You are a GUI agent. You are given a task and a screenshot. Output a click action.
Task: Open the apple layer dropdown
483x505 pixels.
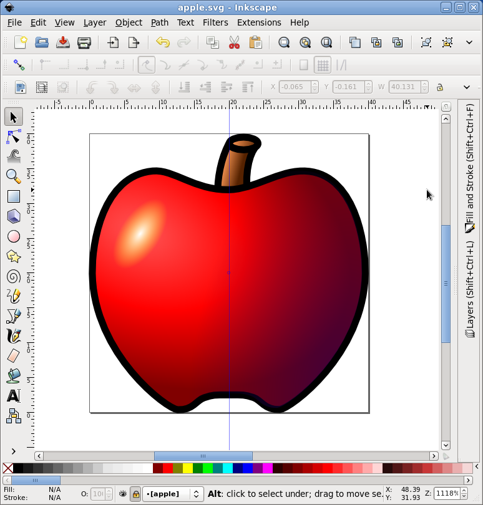173,494
